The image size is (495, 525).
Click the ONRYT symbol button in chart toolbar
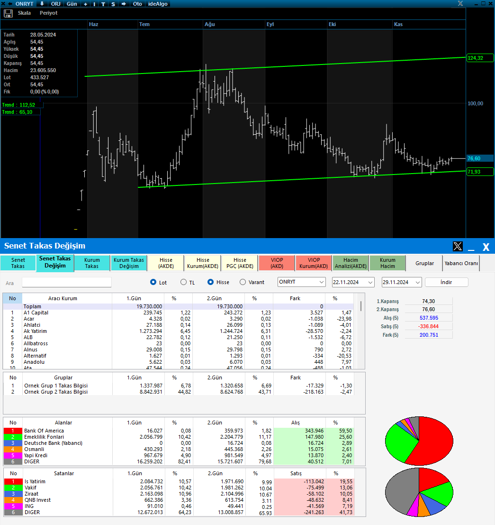[25, 4]
